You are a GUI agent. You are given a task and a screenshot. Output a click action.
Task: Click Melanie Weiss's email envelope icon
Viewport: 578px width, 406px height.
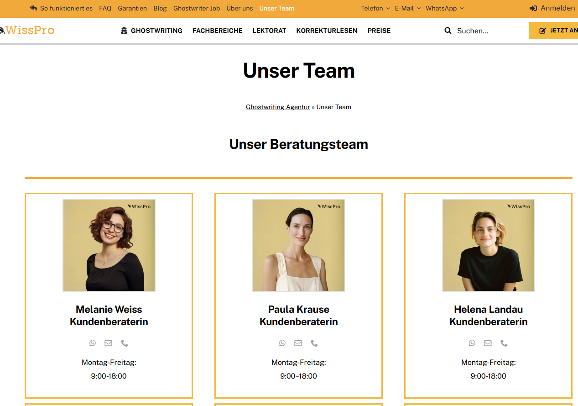click(108, 343)
